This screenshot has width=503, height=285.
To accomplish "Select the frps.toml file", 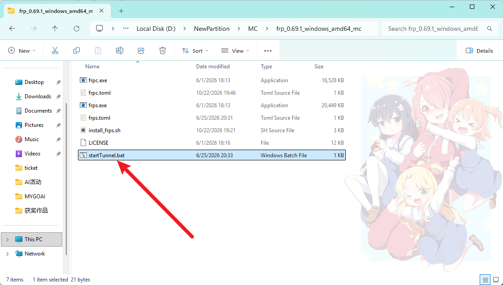I will tap(212, 118).
